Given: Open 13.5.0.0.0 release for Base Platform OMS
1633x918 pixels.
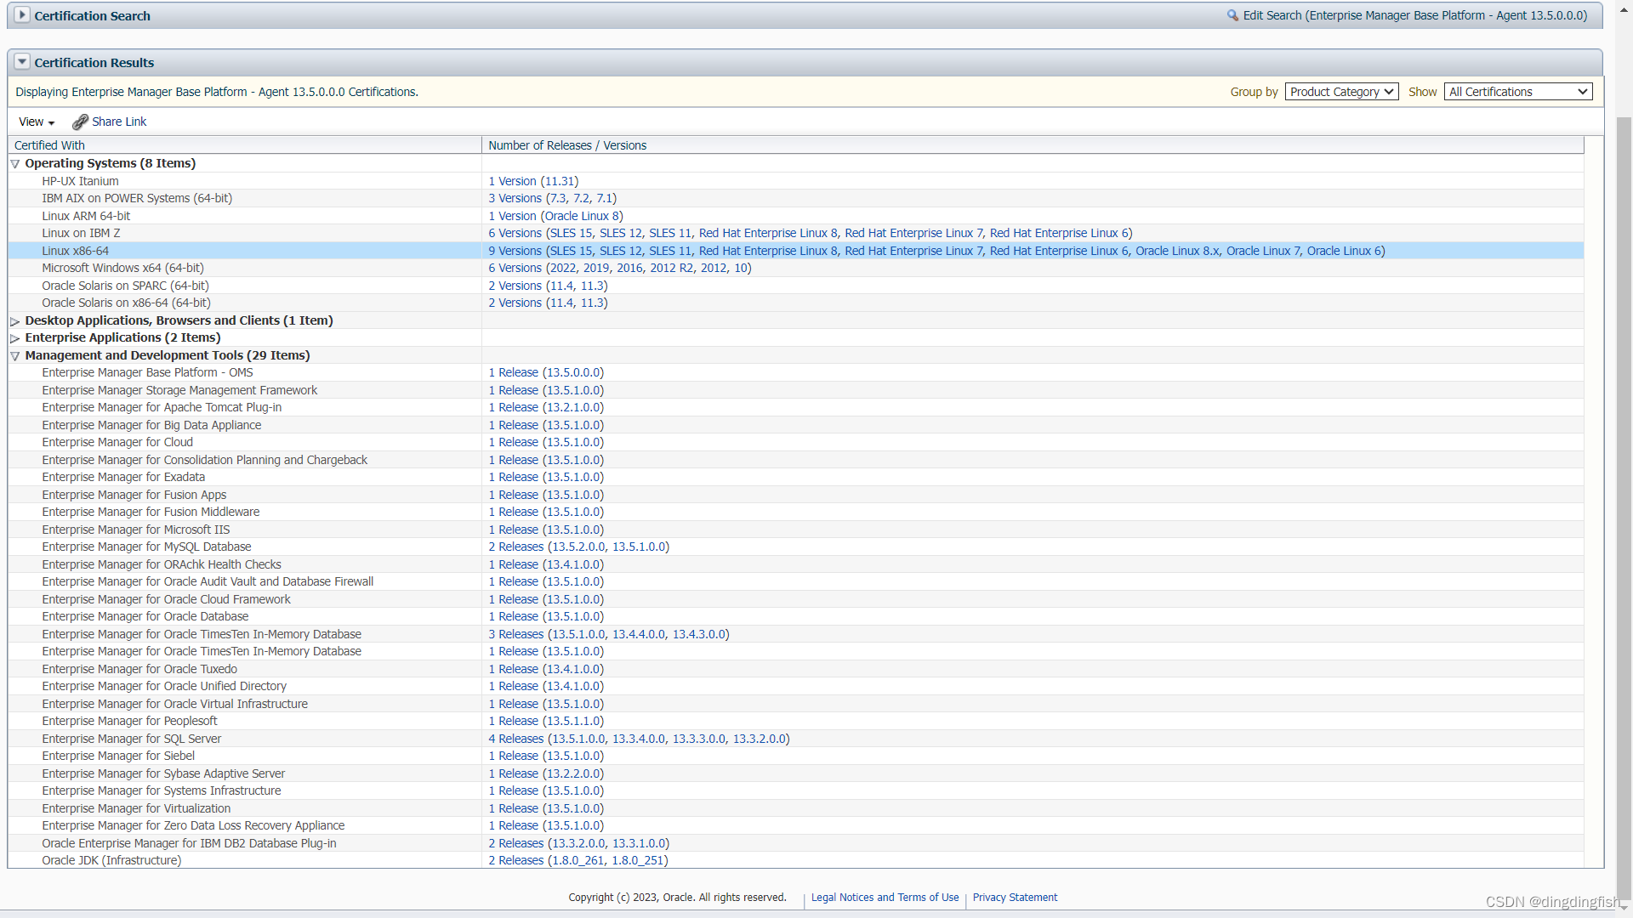Looking at the screenshot, I should coord(572,372).
